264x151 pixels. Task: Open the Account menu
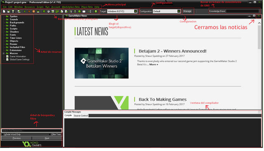coord(56,7)
